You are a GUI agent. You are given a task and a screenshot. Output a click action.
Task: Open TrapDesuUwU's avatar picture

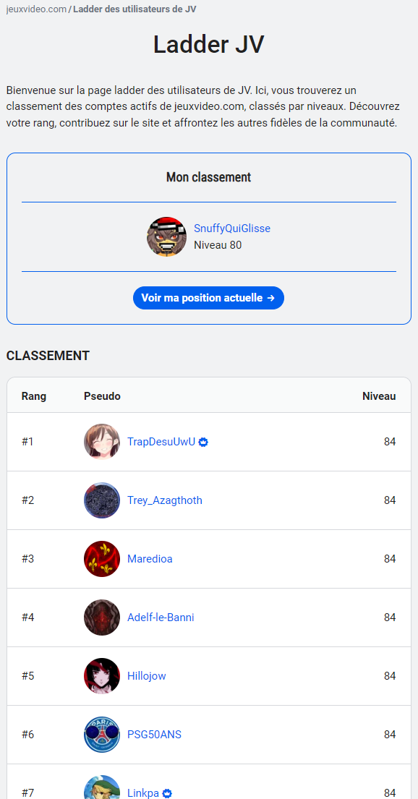(102, 441)
